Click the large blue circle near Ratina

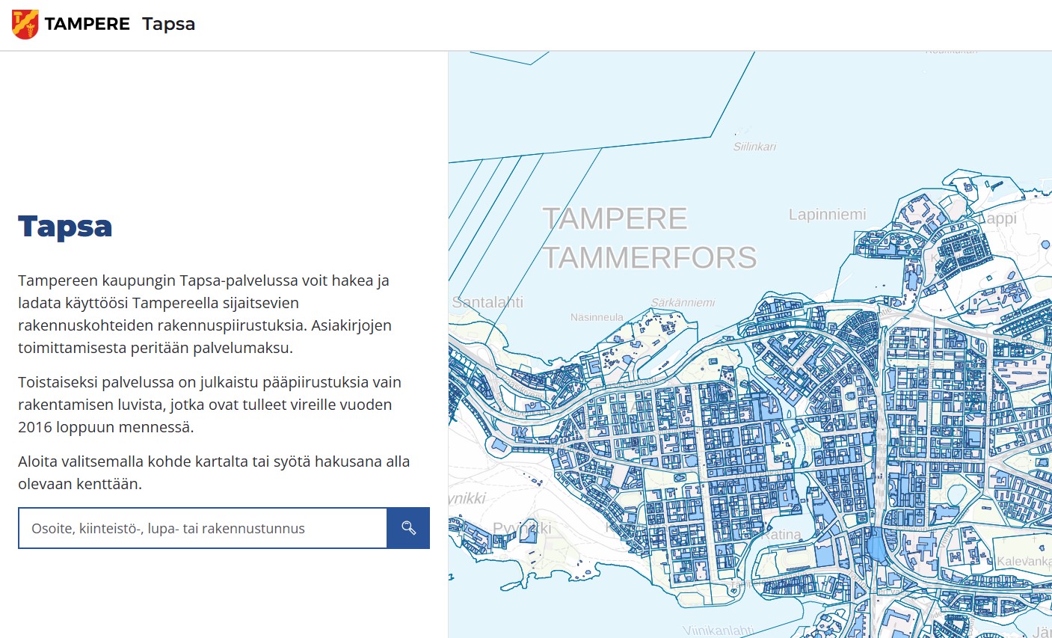[876, 547]
